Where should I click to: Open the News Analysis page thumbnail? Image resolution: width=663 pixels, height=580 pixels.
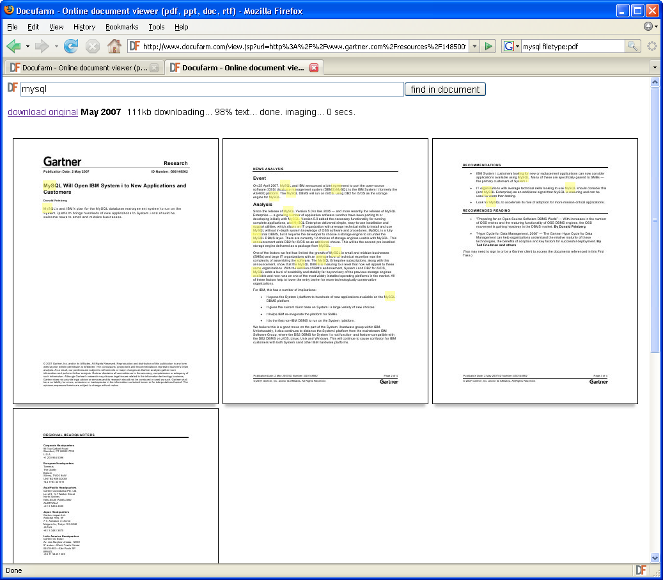325,271
